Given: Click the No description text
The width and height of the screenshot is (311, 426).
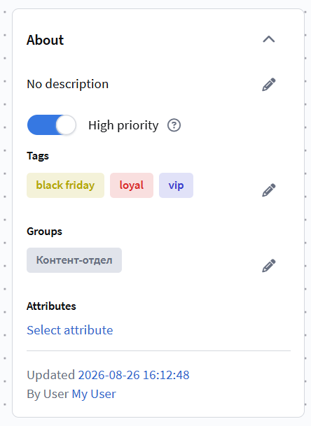Looking at the screenshot, I should point(68,84).
